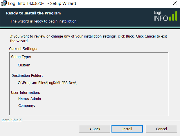Screen dimensions: 180x136
Task: Click the Company field line
Action: (27, 106)
